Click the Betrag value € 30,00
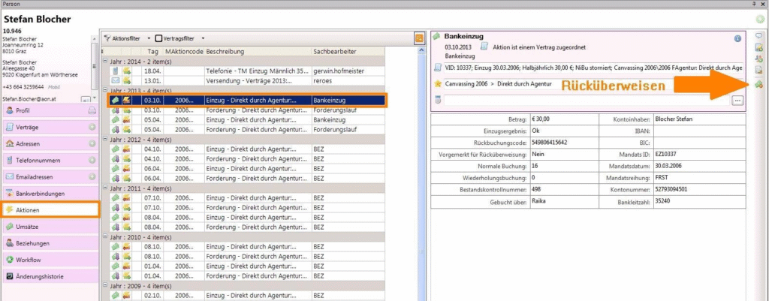The image size is (769, 301). 541,119
